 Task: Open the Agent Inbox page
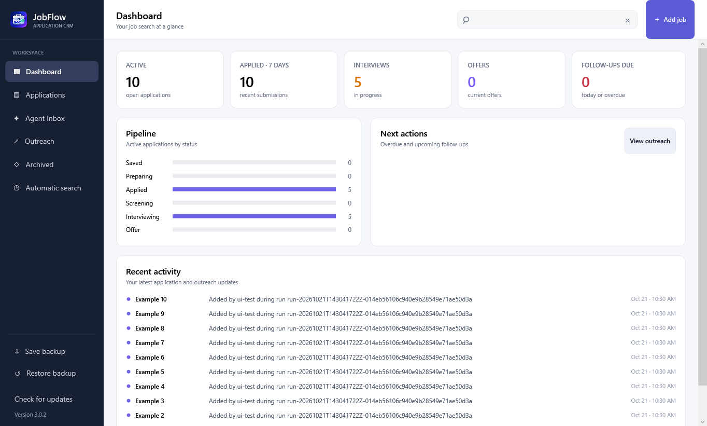pos(52,118)
